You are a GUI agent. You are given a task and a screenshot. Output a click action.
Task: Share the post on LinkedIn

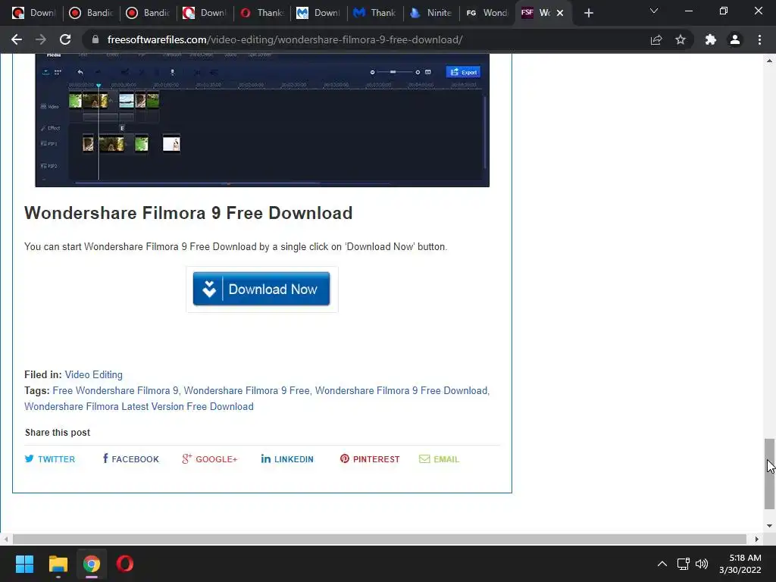(x=287, y=459)
